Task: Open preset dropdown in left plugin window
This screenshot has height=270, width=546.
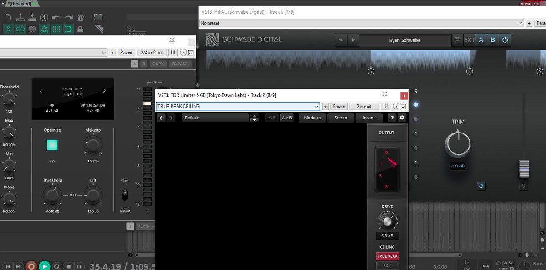Action: point(54,53)
